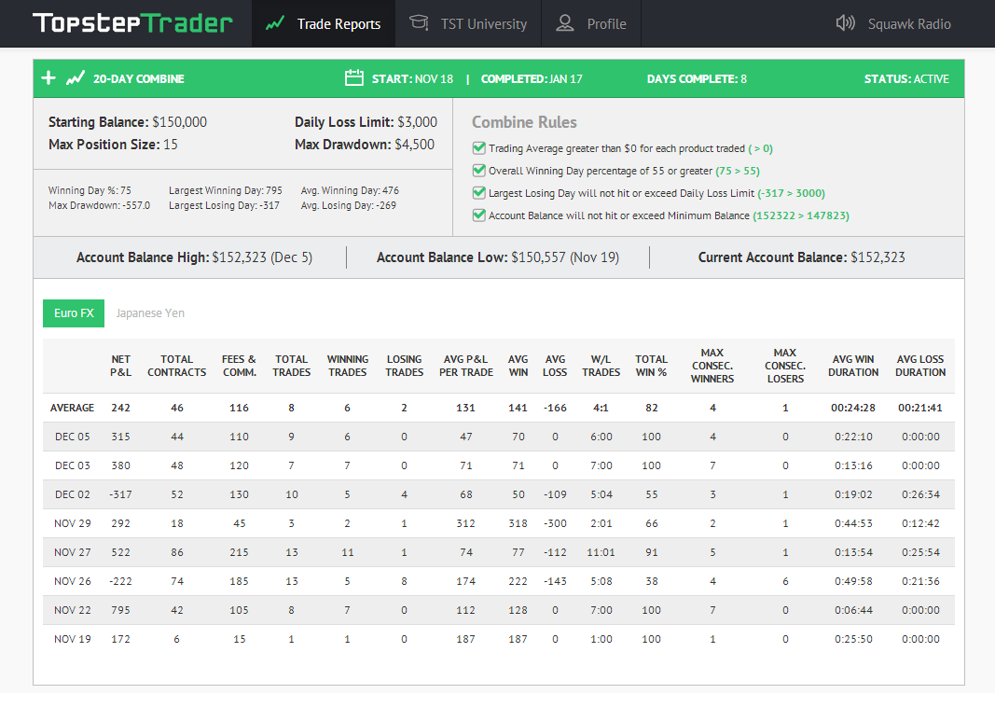
Task: Select the NOV 26 row
Action: (499, 581)
